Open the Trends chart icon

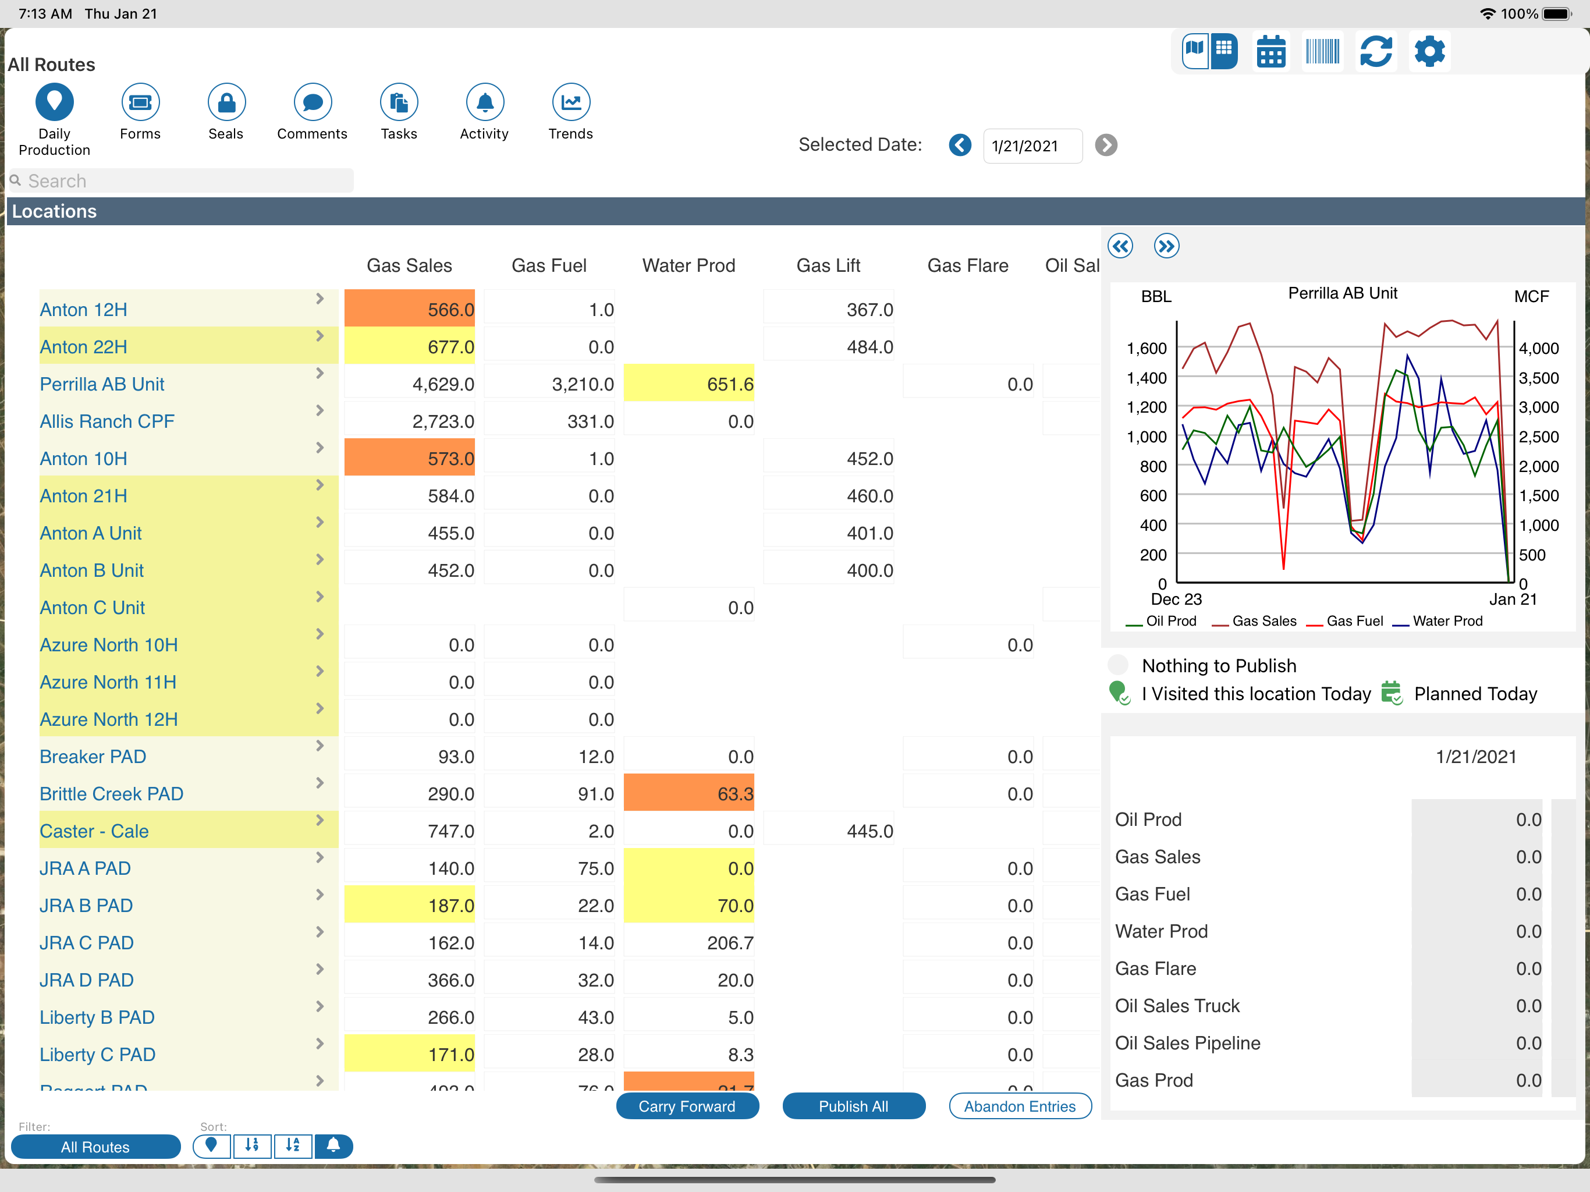[x=572, y=102]
